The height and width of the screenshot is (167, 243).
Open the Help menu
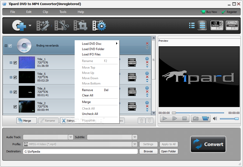(81, 12)
